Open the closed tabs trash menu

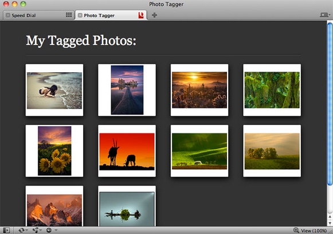(x=325, y=15)
